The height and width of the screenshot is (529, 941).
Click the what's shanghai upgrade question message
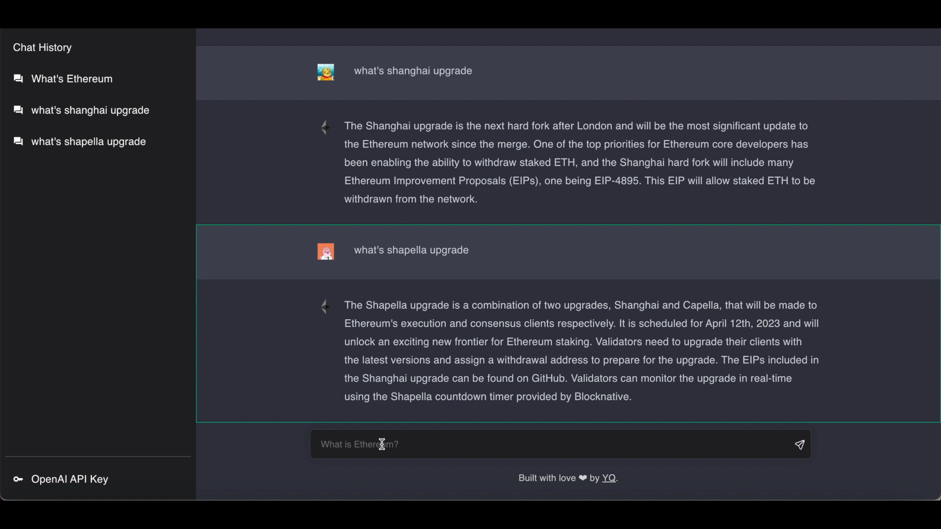click(413, 71)
